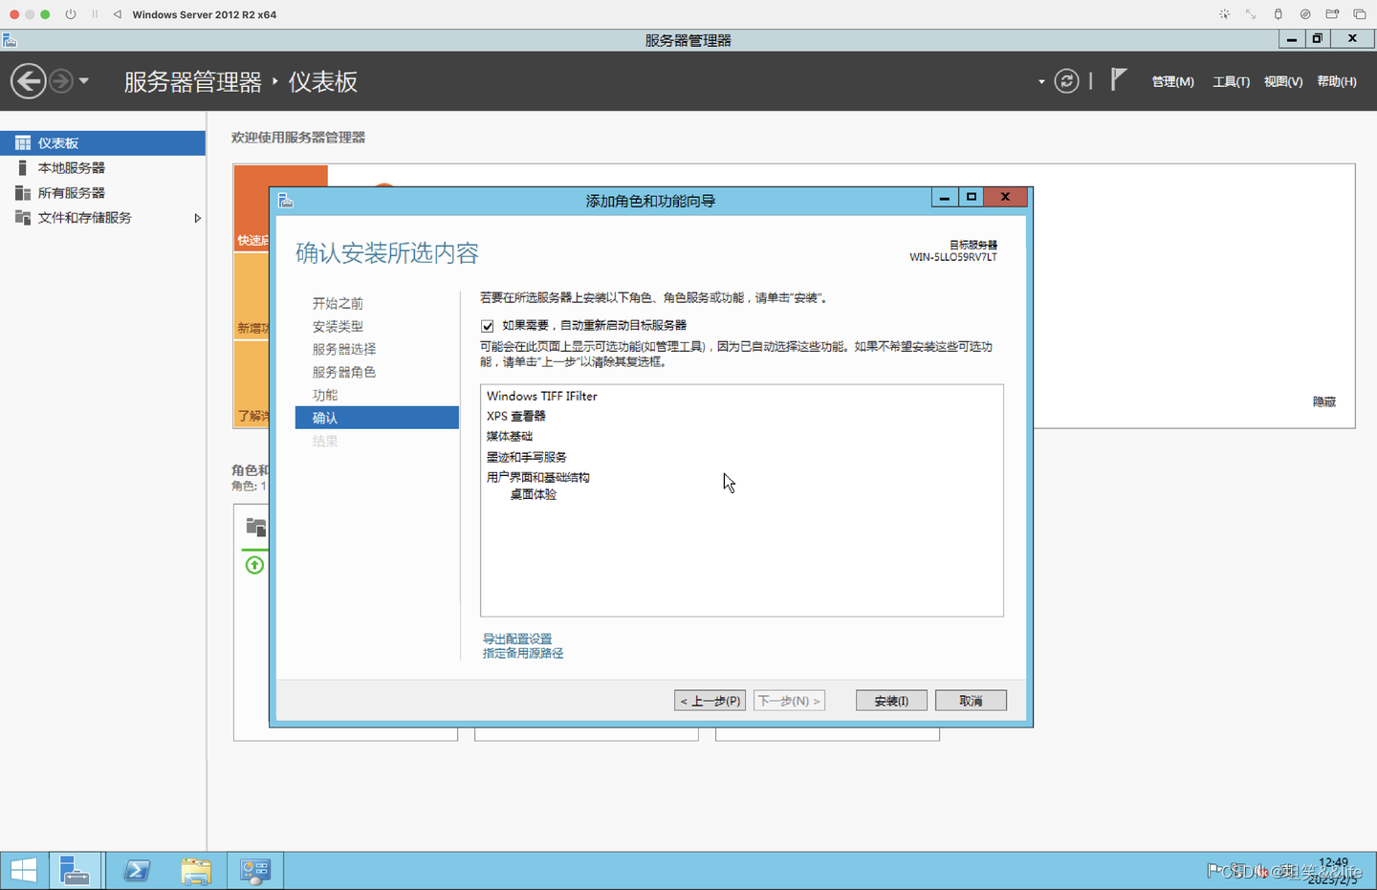Open the 帮助(H) menu
The width and height of the screenshot is (1377, 890).
(1337, 81)
